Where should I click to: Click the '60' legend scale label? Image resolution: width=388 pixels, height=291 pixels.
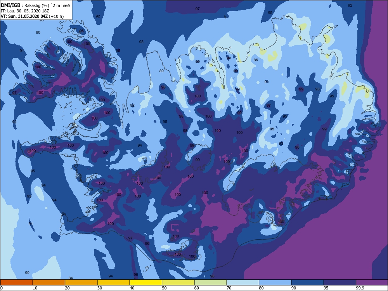[197, 288]
